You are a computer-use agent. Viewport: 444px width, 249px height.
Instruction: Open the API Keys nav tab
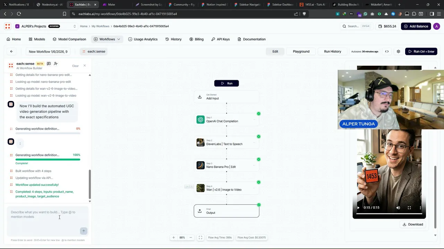221,39
